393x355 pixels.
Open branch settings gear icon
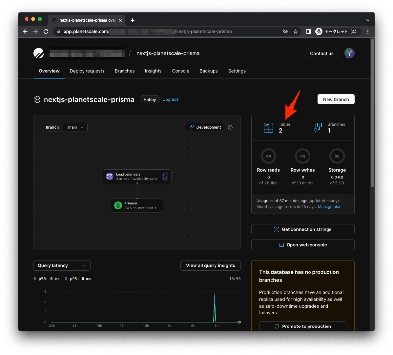230,127
